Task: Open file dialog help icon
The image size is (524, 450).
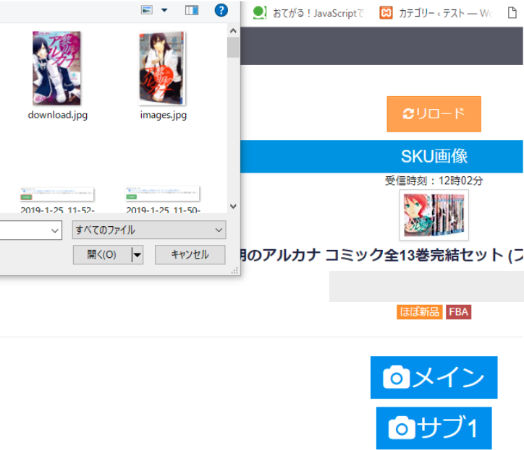Action: pos(221,10)
